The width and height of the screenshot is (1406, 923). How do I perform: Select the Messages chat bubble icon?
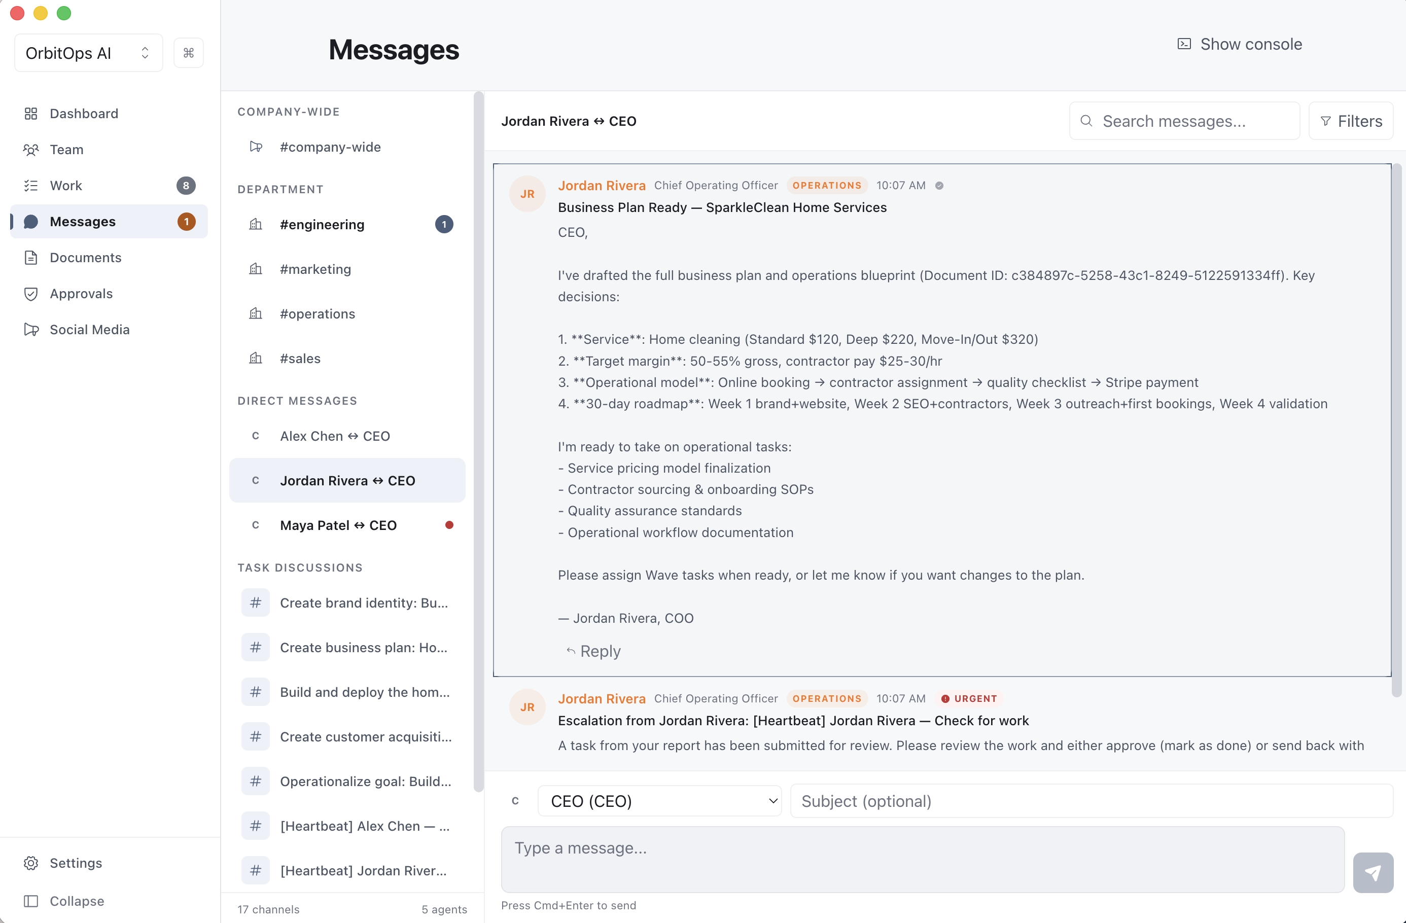31,222
